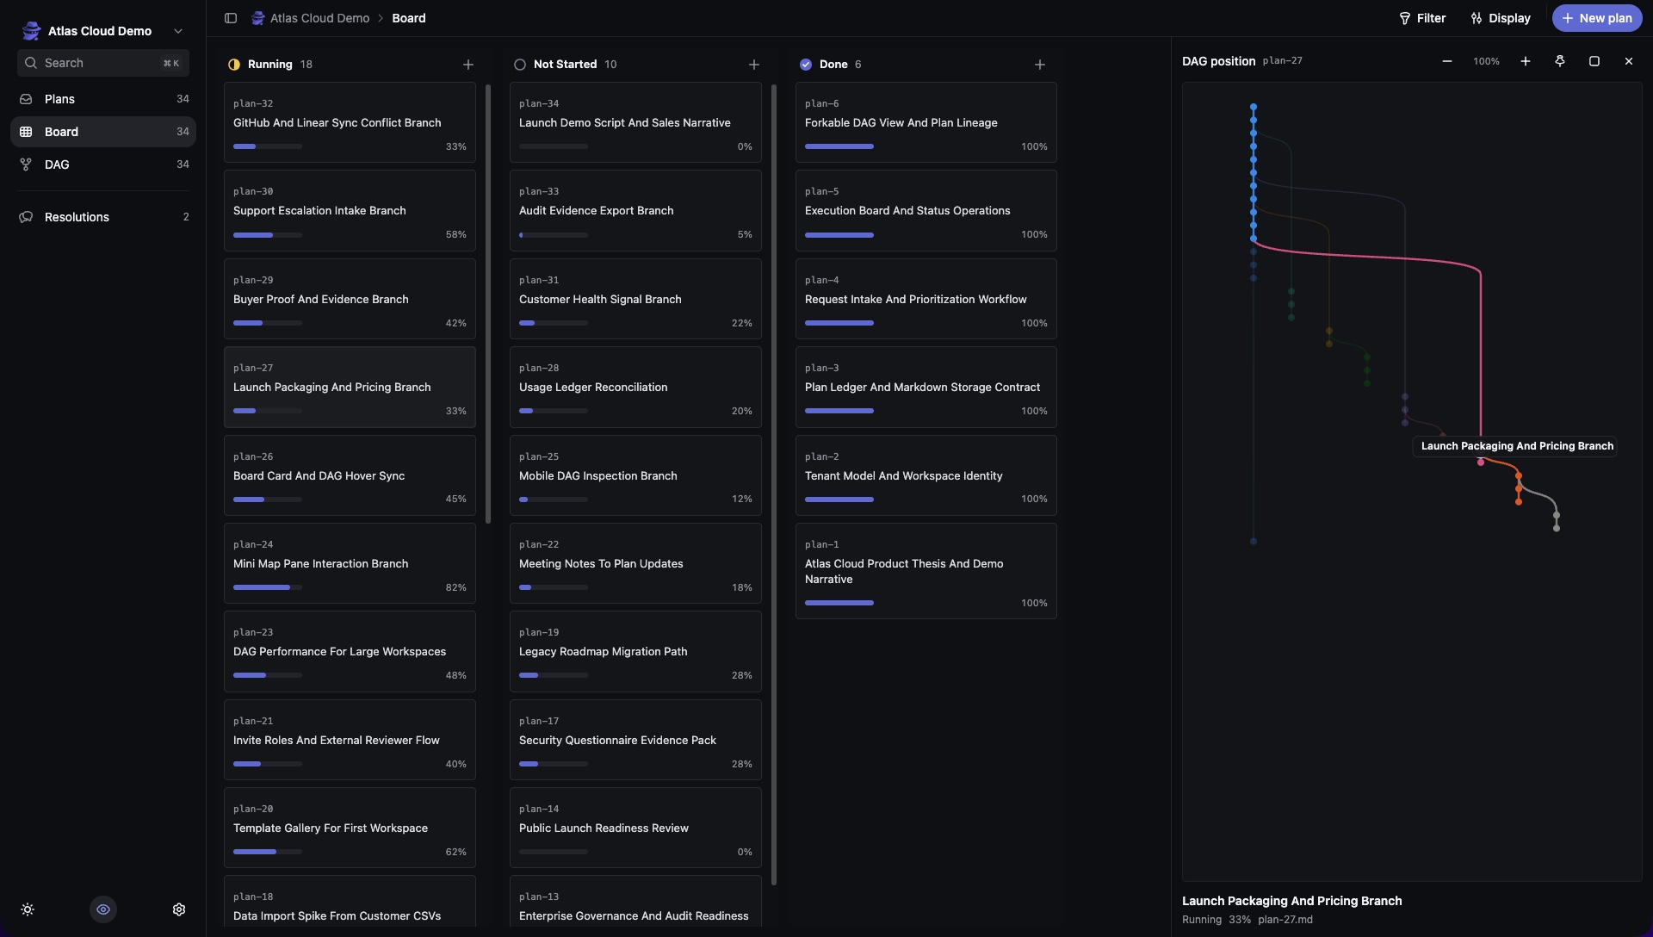Open Invite Roles And External Reviewer Flow

(350, 740)
